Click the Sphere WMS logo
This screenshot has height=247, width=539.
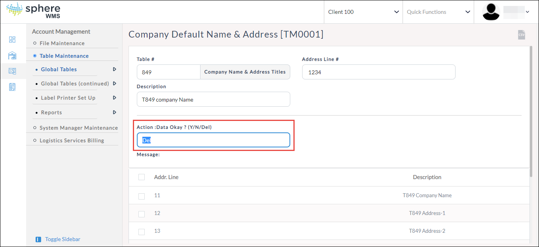pos(34,11)
